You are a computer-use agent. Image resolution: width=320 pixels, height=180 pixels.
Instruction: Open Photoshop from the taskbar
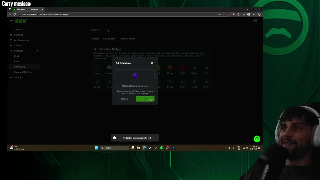tap(173, 148)
